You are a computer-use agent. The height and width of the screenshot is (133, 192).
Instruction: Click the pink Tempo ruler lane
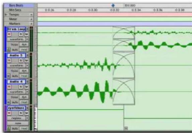[115, 14]
